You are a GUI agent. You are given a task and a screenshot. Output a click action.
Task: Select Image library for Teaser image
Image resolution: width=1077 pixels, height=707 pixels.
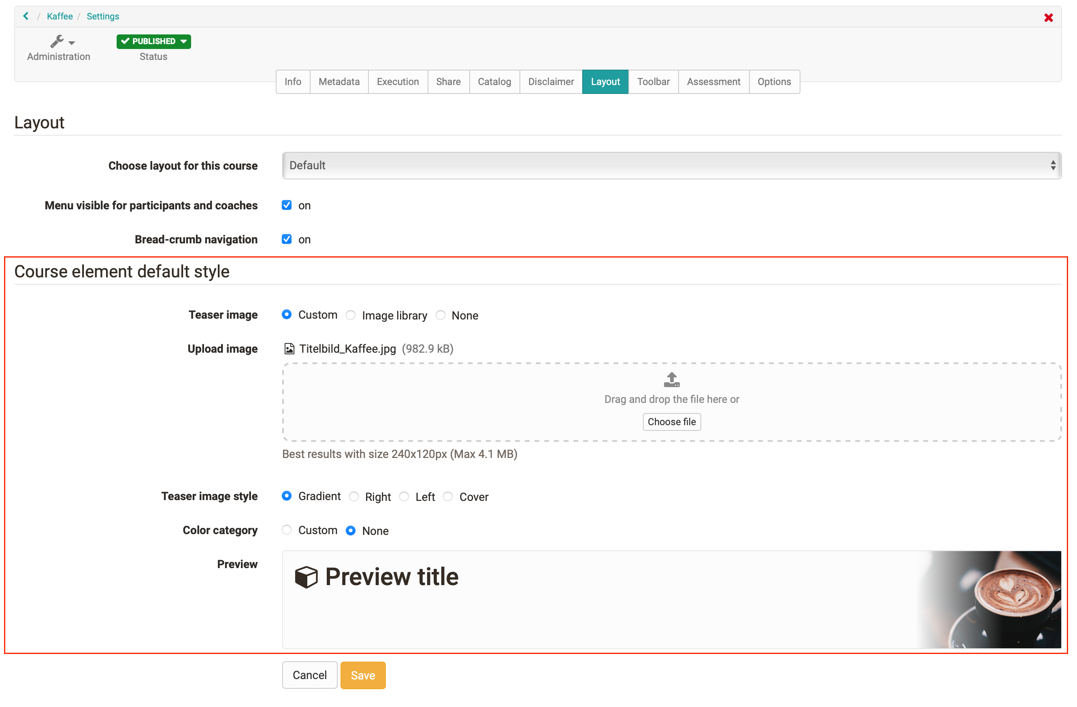351,315
